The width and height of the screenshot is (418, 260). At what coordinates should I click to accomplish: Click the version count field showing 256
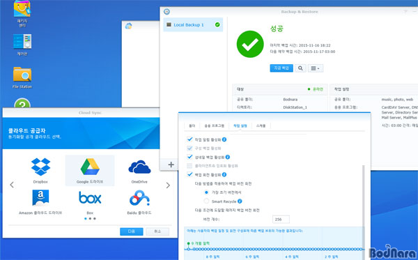point(281,219)
